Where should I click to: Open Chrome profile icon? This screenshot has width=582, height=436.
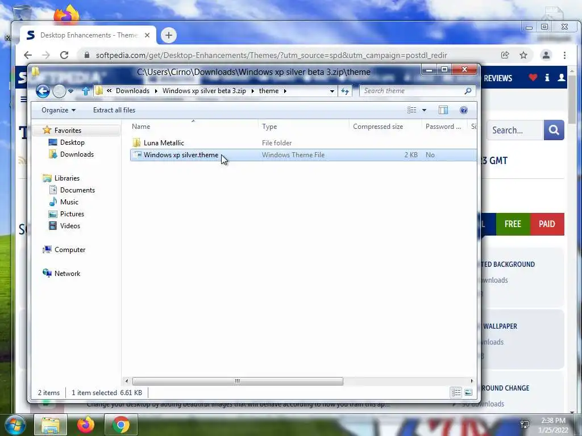tap(546, 55)
